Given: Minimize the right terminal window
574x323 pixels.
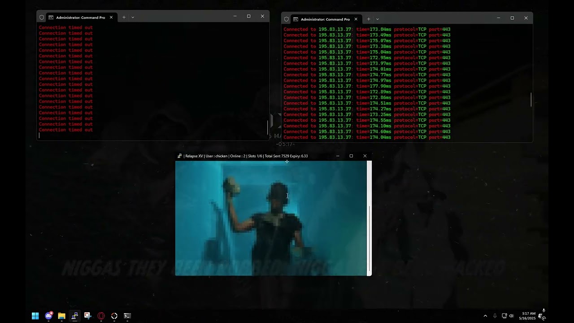Looking at the screenshot, I should tap(499, 18).
